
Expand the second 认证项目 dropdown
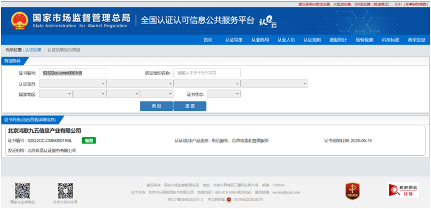[x=140, y=83]
